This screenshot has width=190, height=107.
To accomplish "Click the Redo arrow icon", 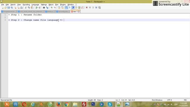I will 39,7.
